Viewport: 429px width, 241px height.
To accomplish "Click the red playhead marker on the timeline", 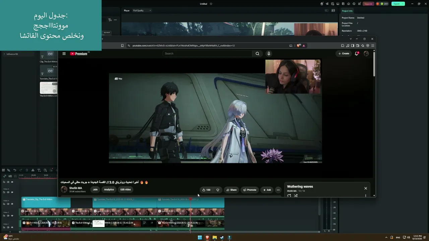I will (x=190, y=199).
